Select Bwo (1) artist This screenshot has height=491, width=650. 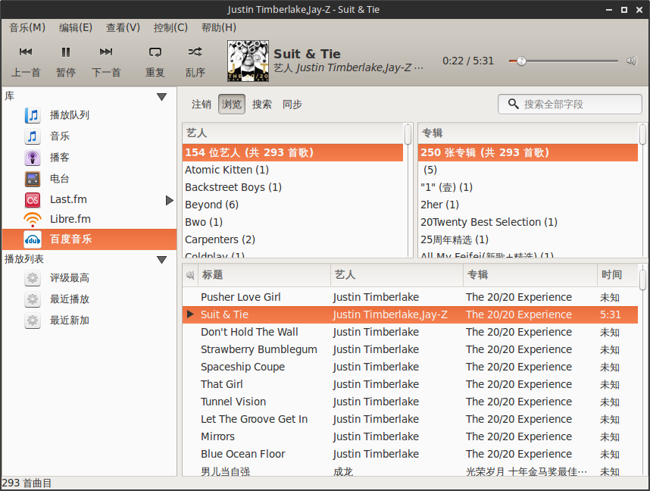pos(292,222)
